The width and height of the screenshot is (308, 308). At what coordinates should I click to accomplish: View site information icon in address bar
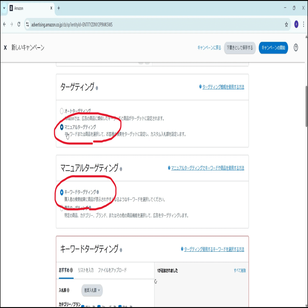pyautogui.click(x=28, y=24)
